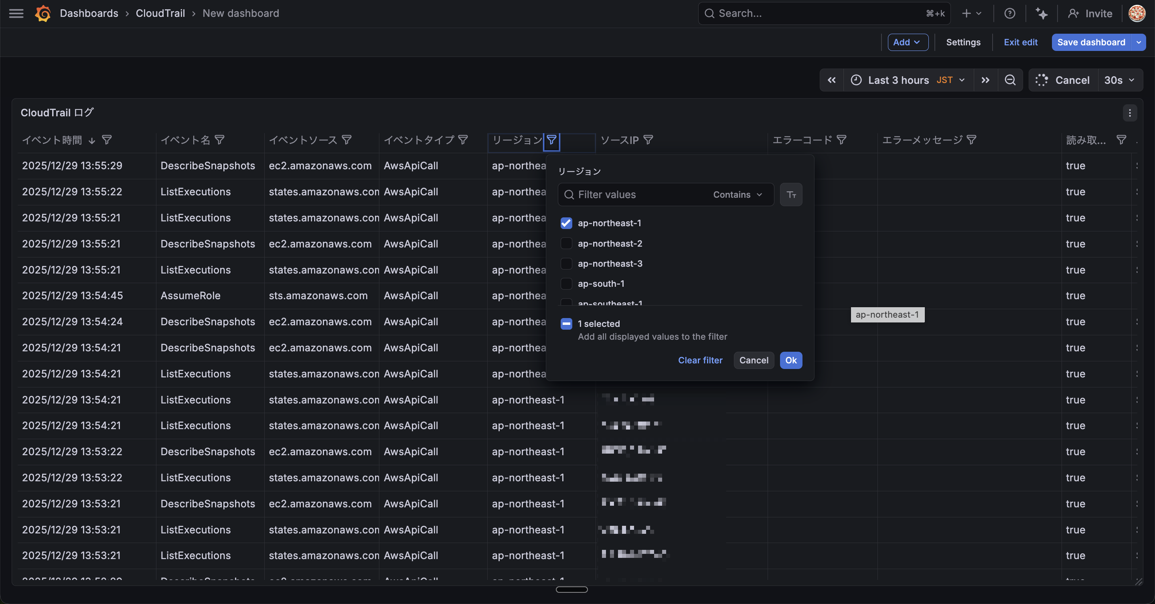Click the Grafana logo icon

(x=43, y=14)
